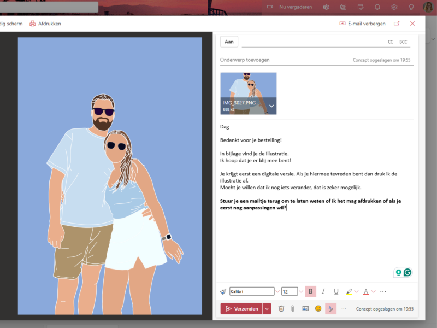The image size is (437, 328).
Task: Click the 'Dag' greeting line
Action: tap(225, 127)
